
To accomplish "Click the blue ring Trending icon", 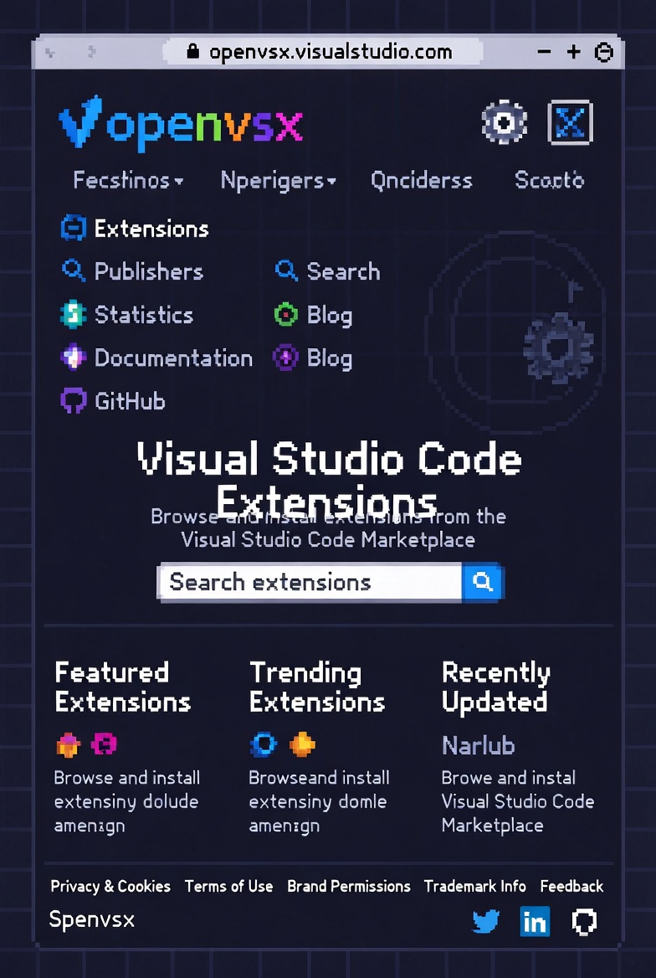I will pos(263,744).
